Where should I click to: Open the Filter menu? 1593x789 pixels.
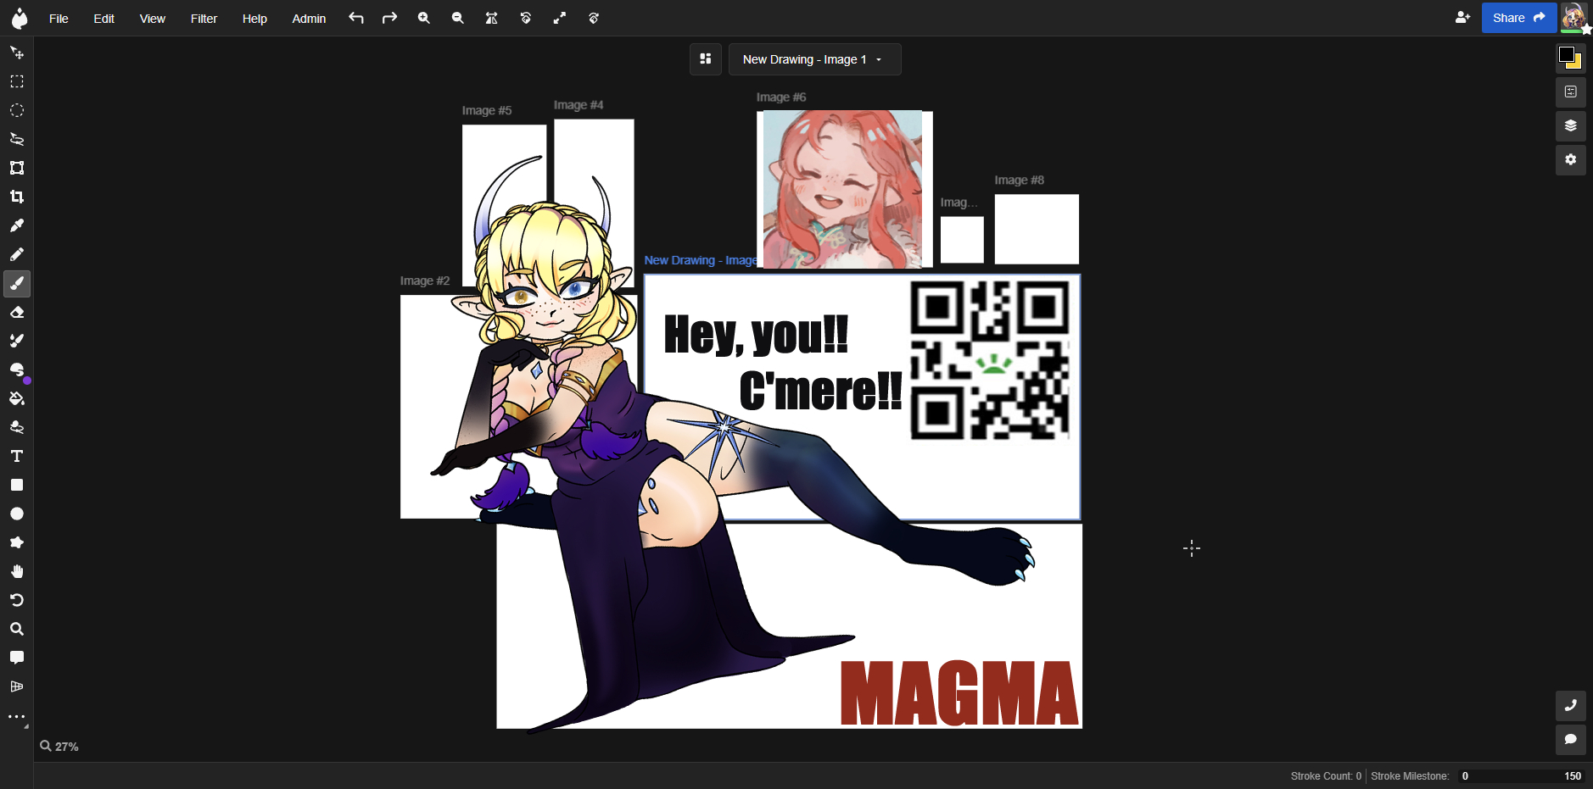(204, 19)
